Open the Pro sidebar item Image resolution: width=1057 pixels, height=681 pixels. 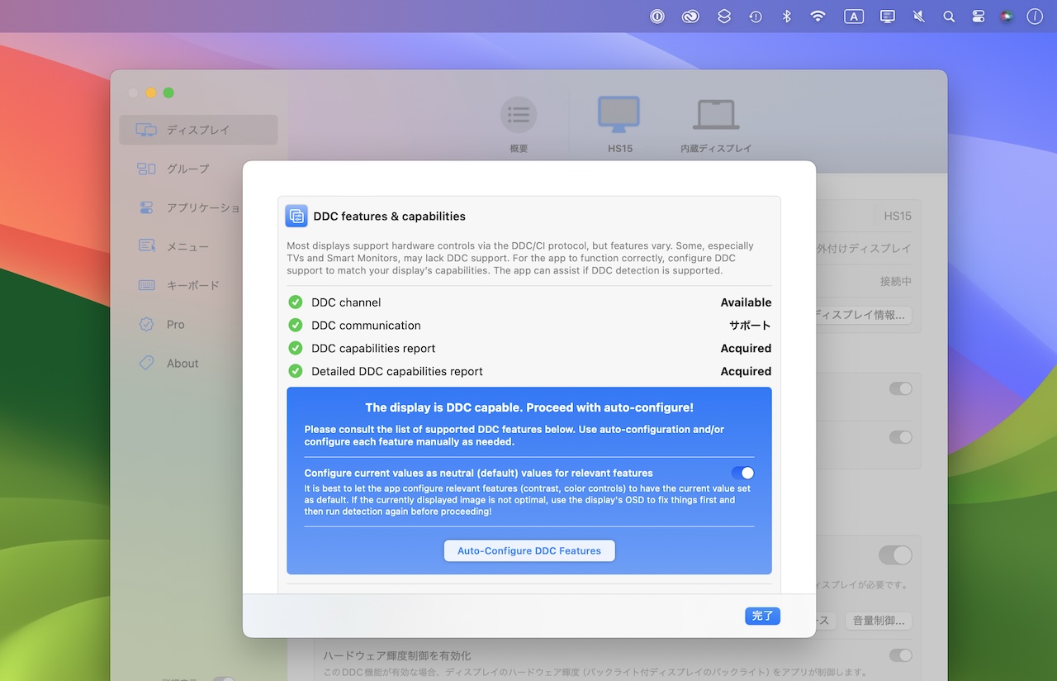click(x=198, y=324)
